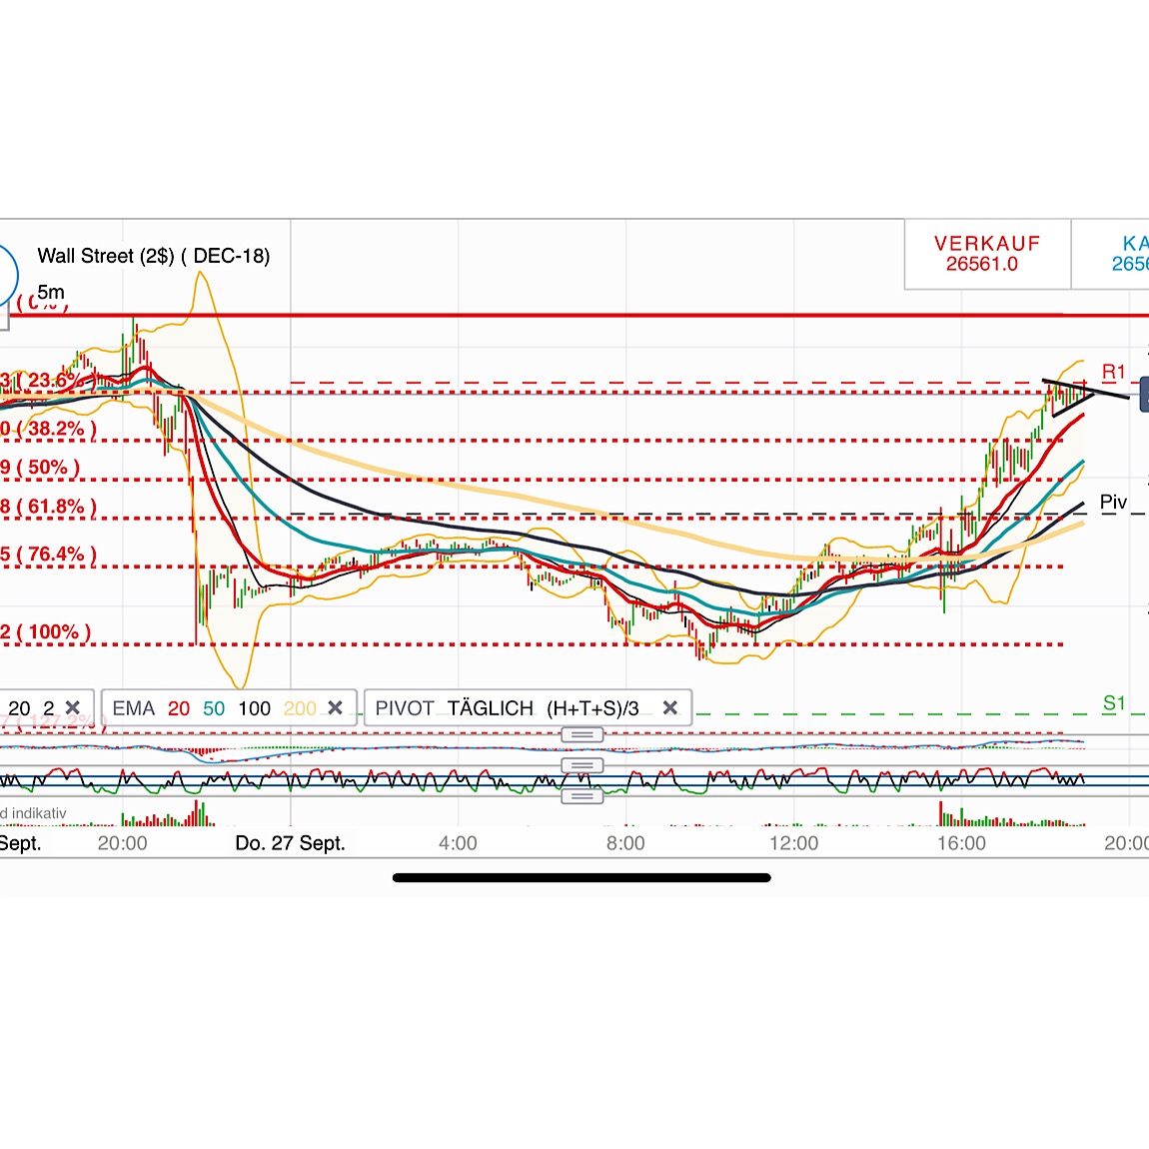This screenshot has width=1149, height=1149.
Task: Select the EMA indicator chip
Action: coord(132,707)
